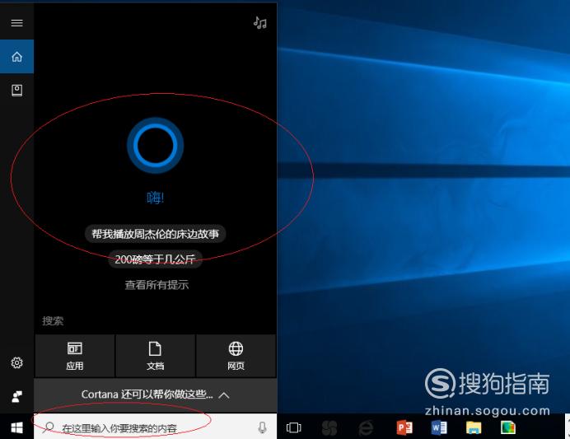This screenshot has height=439, width=570.
Task: Open the pinwheel app on the taskbar
Action: point(329,427)
